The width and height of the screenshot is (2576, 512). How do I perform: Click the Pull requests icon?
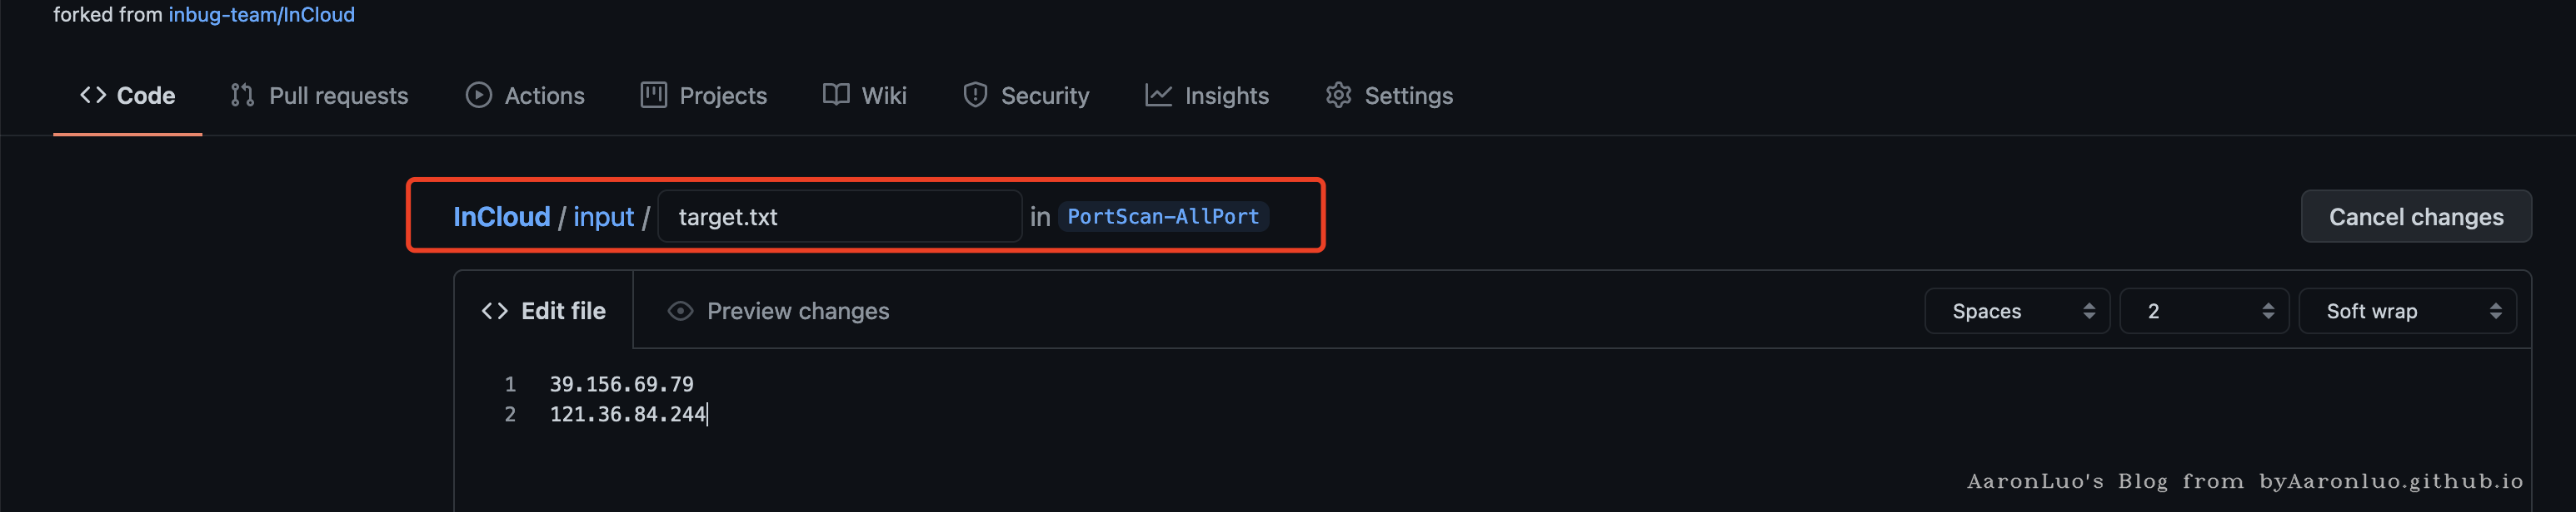[242, 95]
